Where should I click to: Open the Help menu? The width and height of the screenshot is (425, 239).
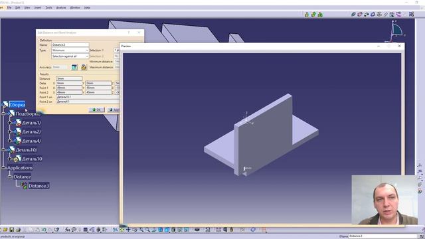click(x=87, y=7)
